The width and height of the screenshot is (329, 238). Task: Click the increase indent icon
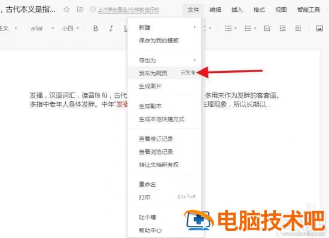point(298,28)
